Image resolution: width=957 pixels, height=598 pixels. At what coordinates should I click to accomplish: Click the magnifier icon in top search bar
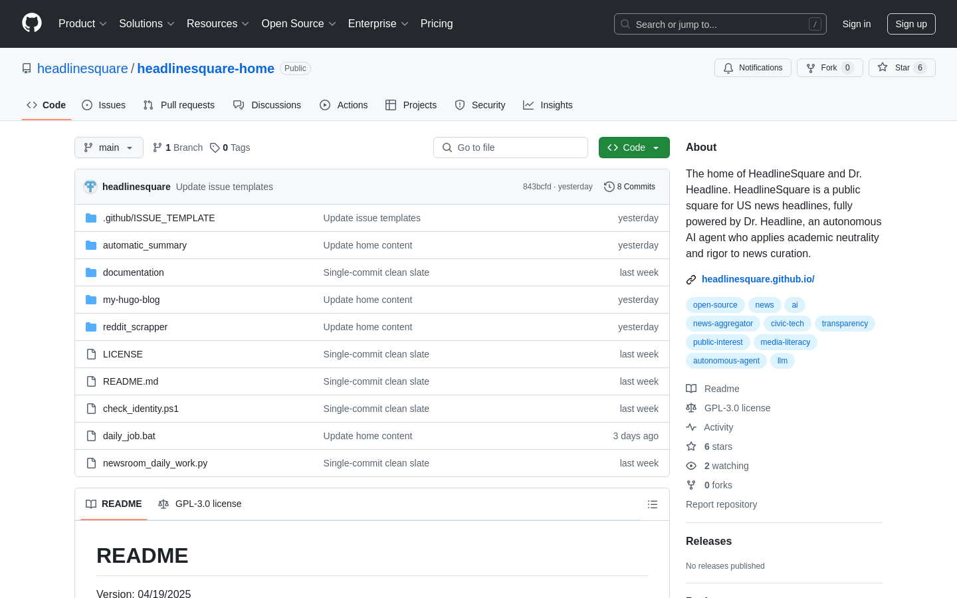[625, 24]
